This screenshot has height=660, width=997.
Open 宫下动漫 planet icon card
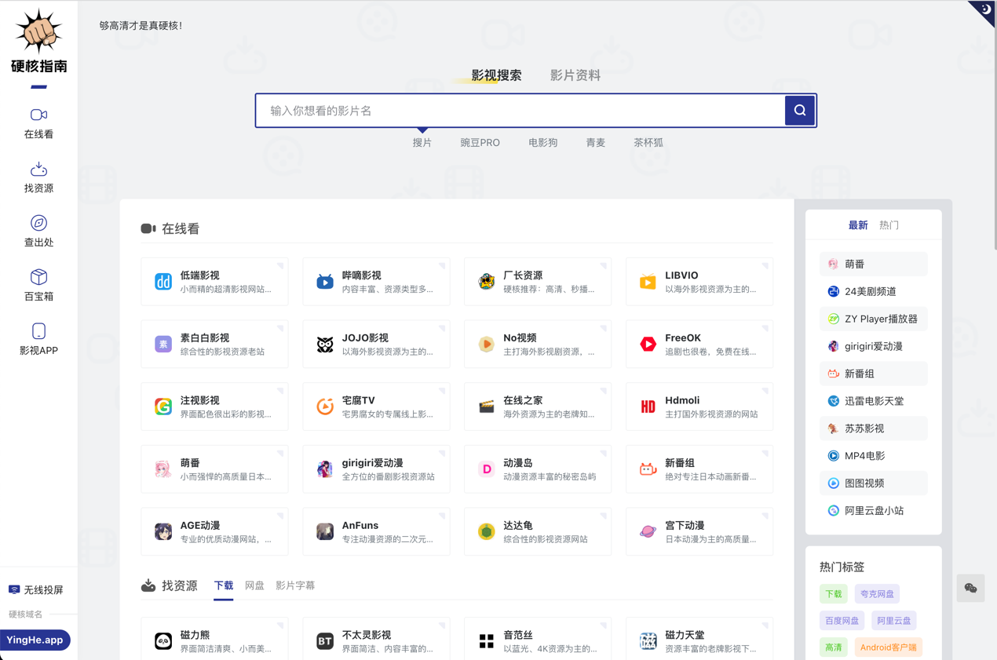(699, 531)
